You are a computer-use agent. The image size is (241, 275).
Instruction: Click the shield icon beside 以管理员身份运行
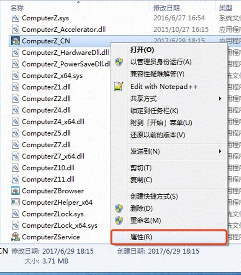pos(119,62)
